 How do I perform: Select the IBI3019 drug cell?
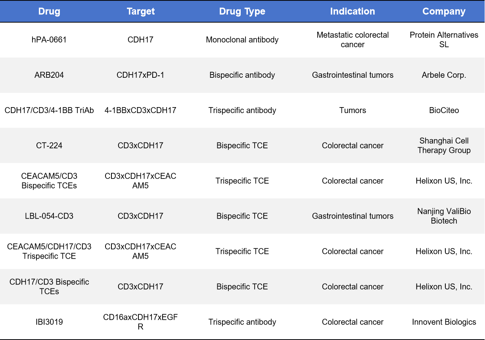49,322
